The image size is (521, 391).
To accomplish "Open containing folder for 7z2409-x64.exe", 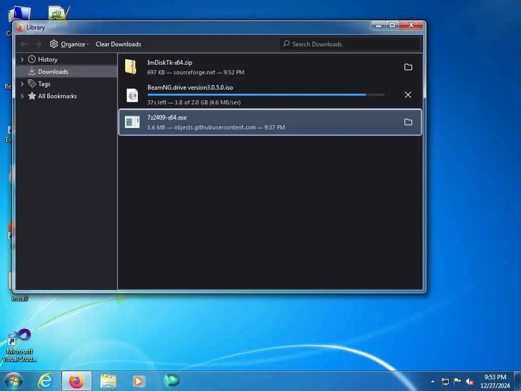I will 408,122.
